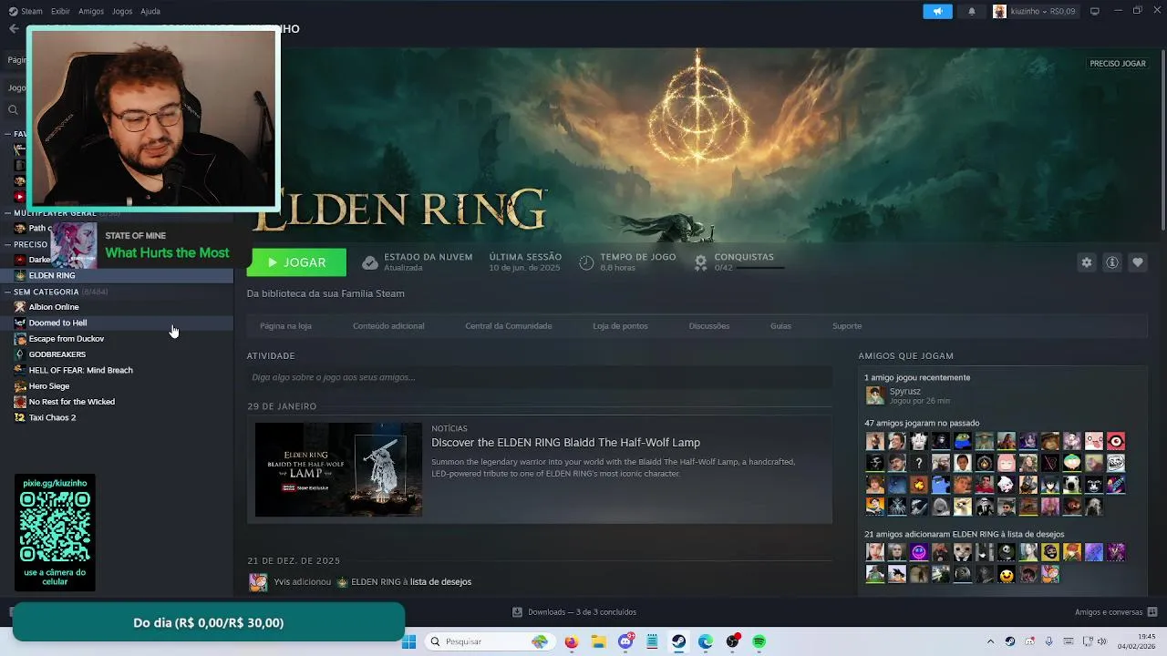Open Microsoft Edge from the taskbar

[706, 641]
